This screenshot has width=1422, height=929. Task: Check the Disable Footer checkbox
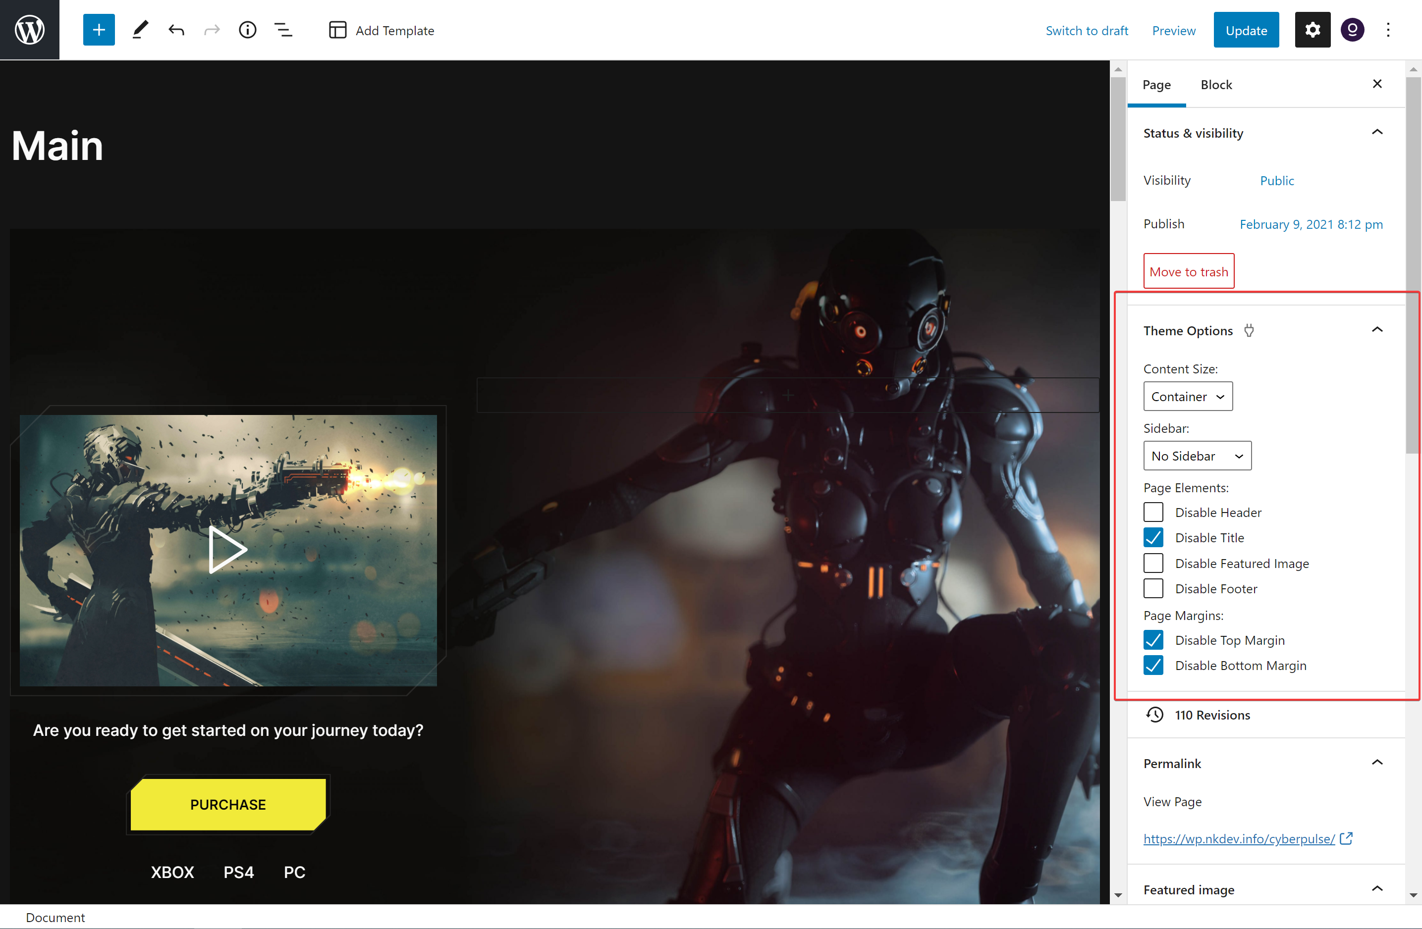click(x=1153, y=589)
